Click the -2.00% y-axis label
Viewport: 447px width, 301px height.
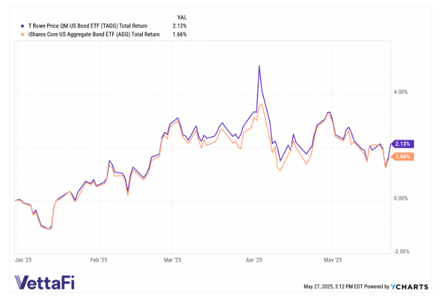[x=401, y=252]
